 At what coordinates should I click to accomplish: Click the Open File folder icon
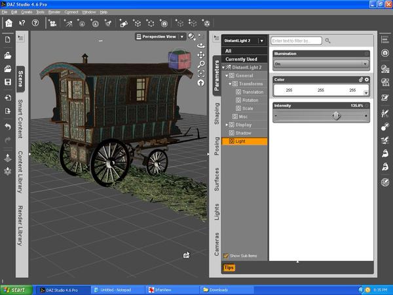tap(8, 56)
